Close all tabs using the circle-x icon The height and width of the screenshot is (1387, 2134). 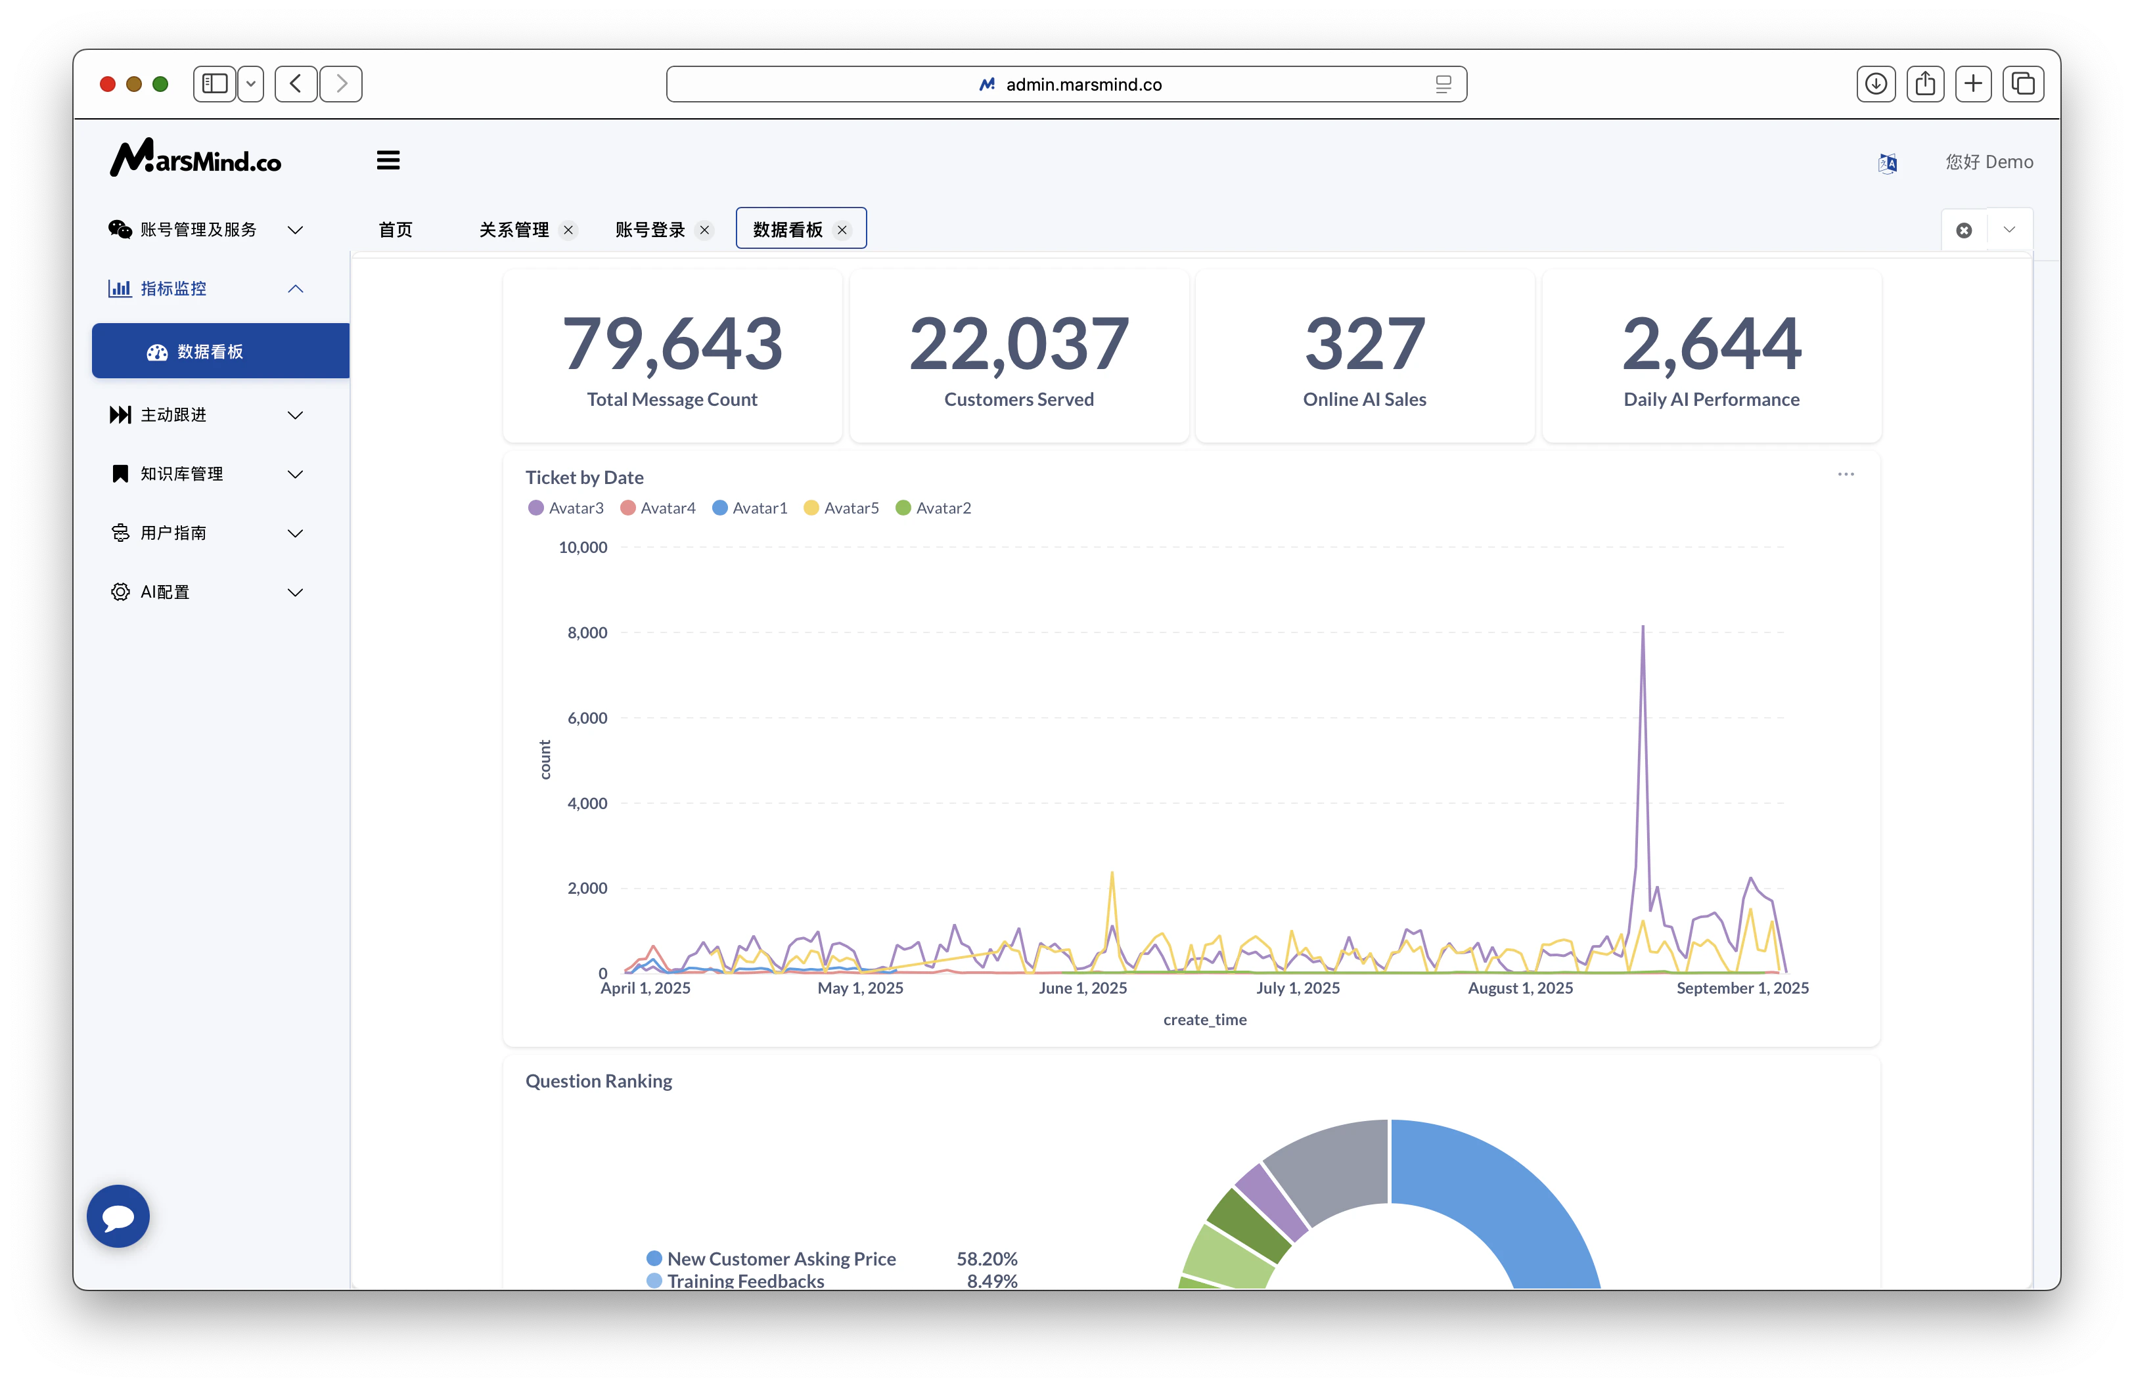point(1964,231)
